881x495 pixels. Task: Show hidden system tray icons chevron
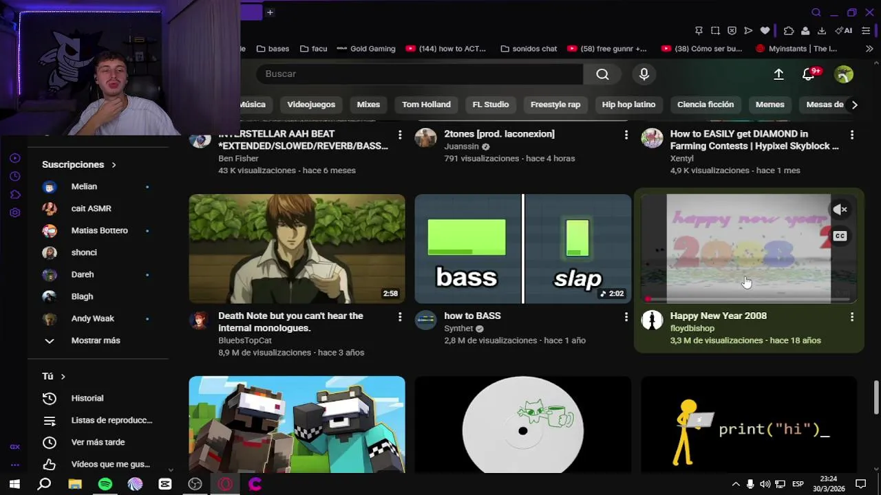pyautogui.click(x=735, y=484)
